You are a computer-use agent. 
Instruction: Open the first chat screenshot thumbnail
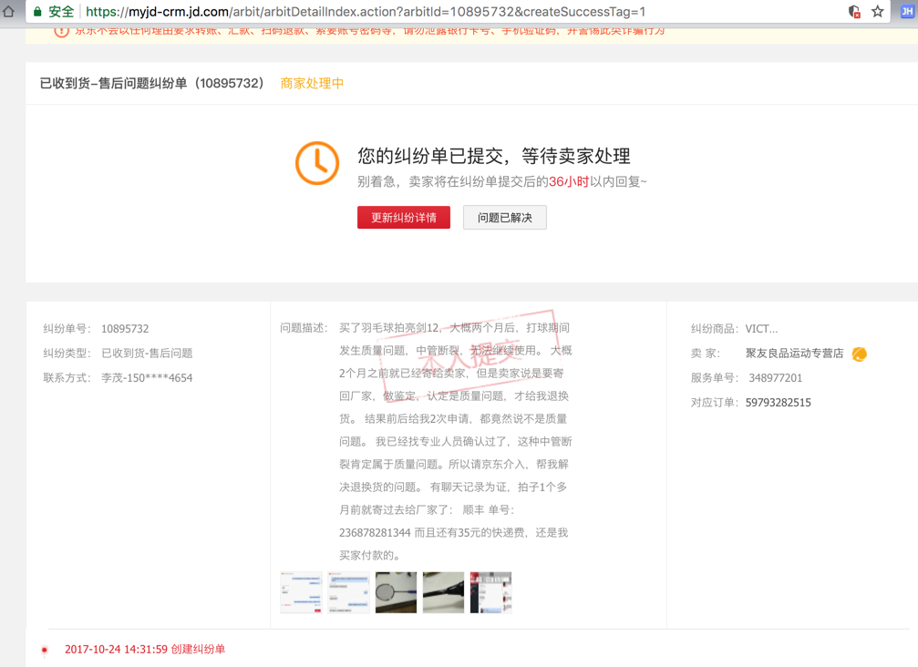301,592
